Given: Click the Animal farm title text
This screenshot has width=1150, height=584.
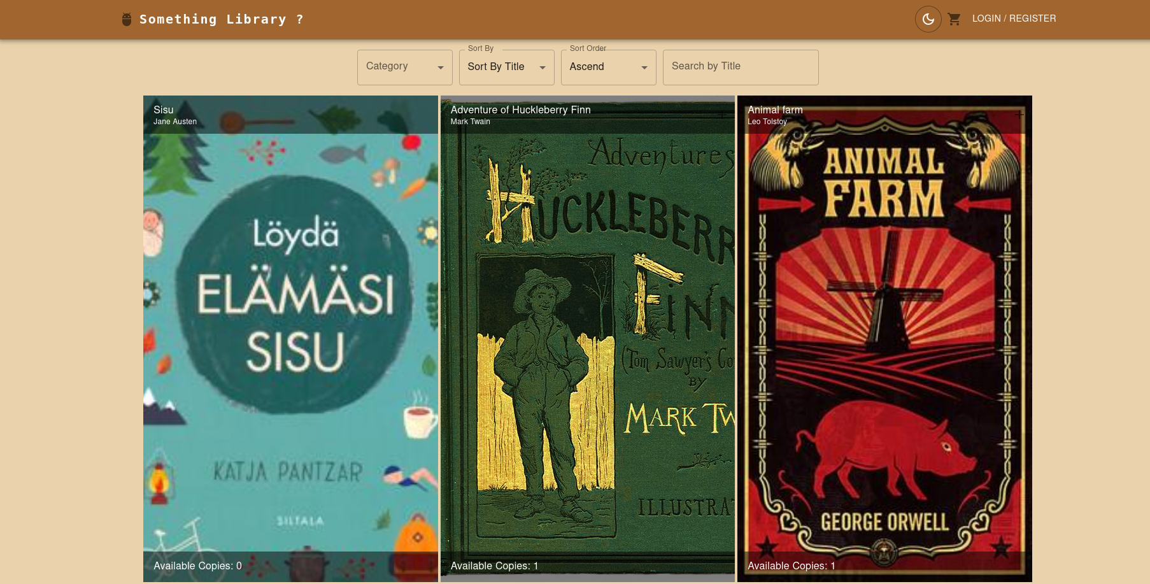Looking at the screenshot, I should (x=775, y=110).
